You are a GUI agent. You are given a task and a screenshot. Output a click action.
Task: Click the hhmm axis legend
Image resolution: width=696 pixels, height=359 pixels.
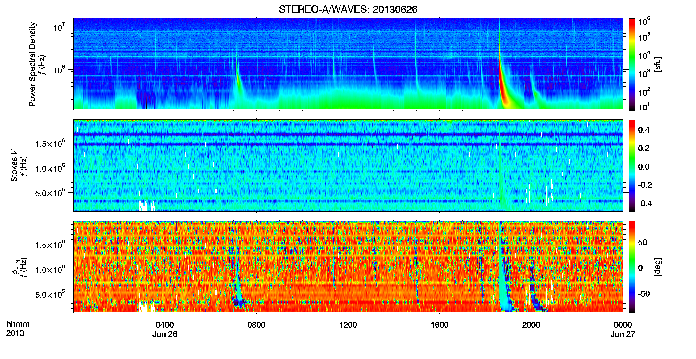(18, 324)
